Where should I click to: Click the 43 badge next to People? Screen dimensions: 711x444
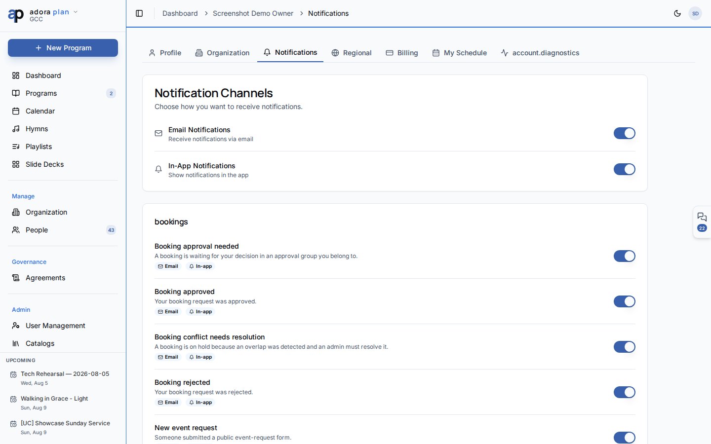[x=111, y=230]
